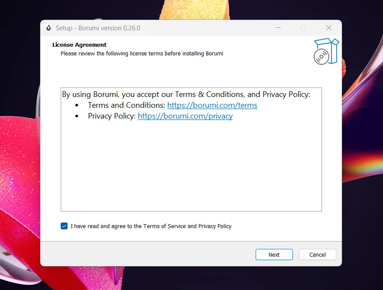This screenshot has height=290, width=383.
Task: Click the "Setup - Borumi version 0.26.0" title
Action: 98,28
